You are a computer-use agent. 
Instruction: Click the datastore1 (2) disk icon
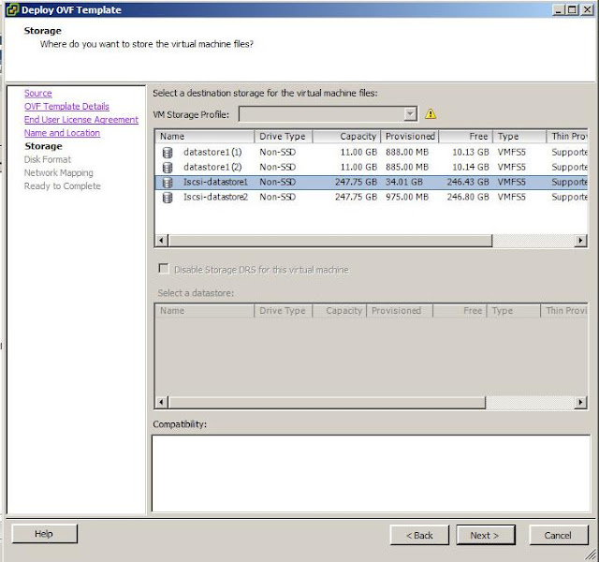pyautogui.click(x=168, y=168)
